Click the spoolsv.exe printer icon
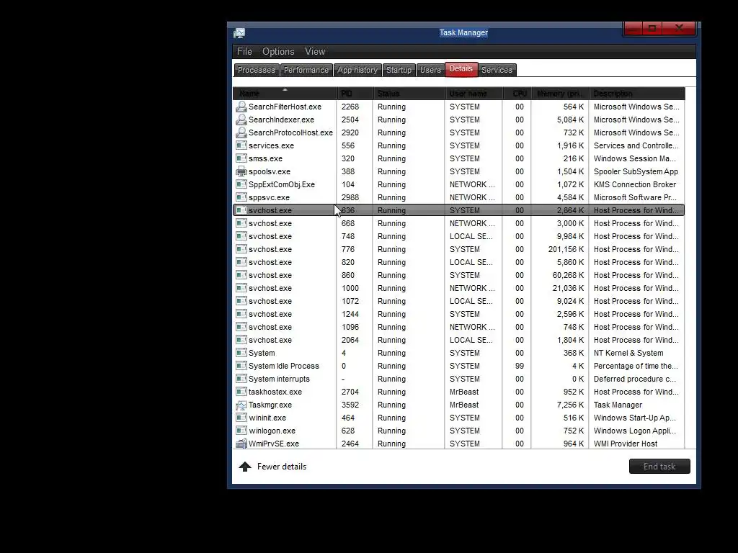The height and width of the screenshot is (553, 738). click(x=241, y=171)
